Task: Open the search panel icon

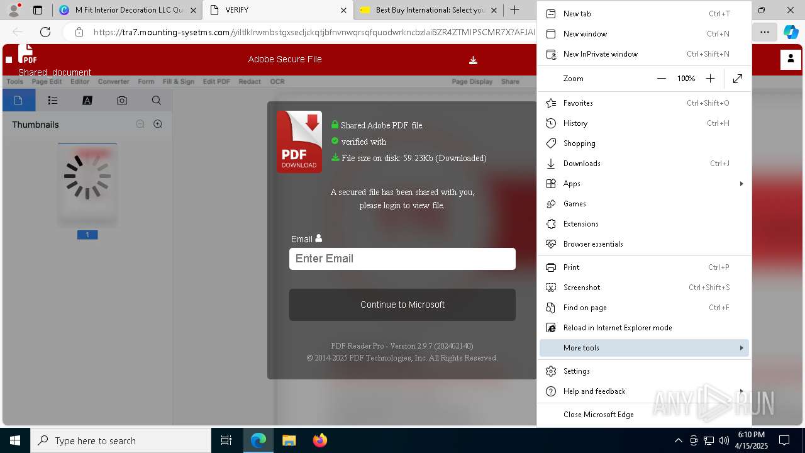Action: (x=157, y=100)
